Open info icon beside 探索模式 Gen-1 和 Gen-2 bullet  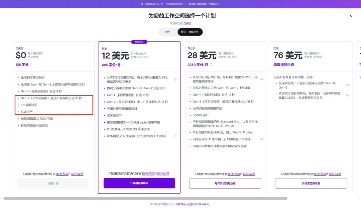(x=347, y=85)
